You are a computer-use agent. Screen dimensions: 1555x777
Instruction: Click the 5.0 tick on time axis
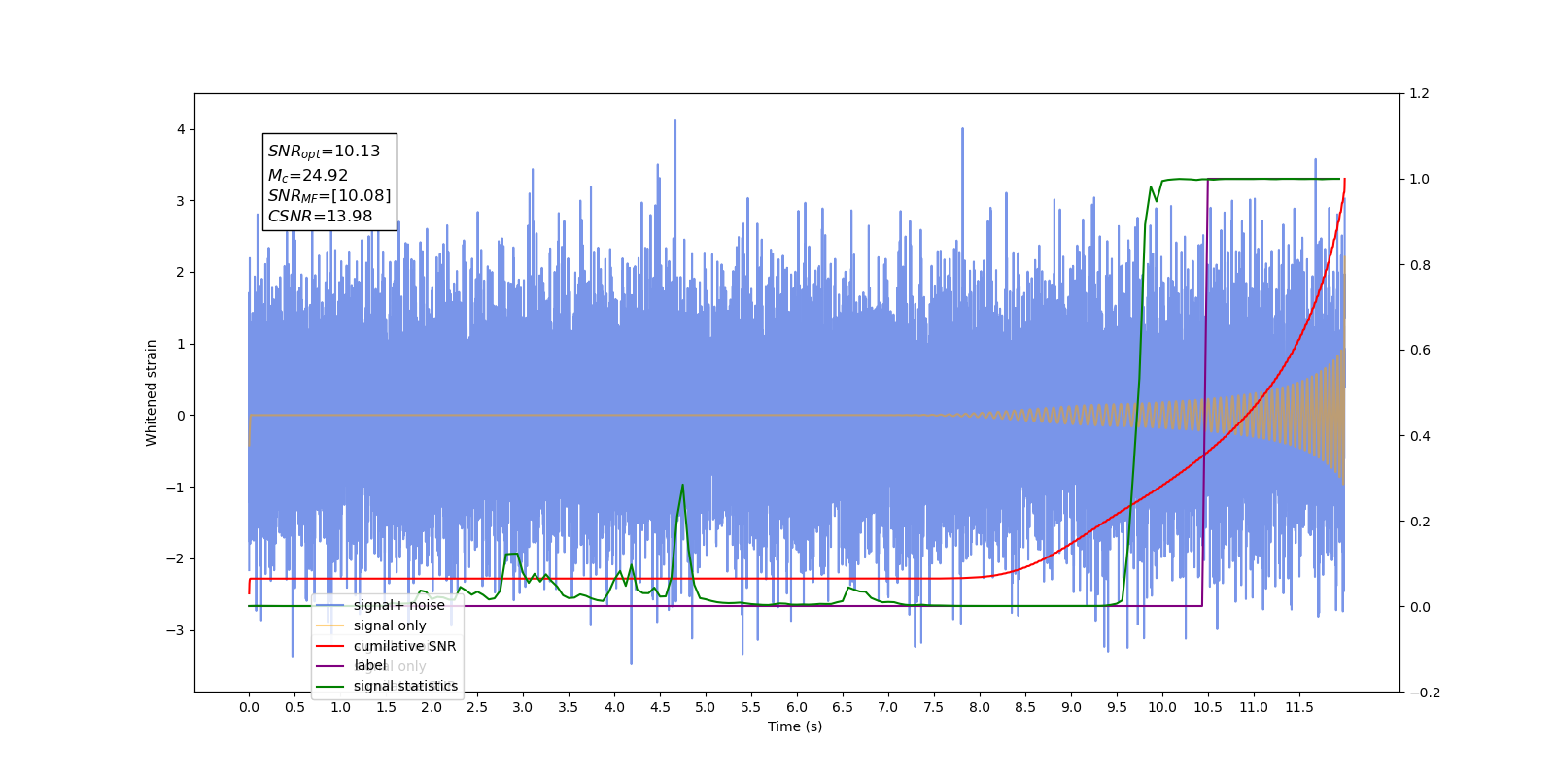tap(706, 707)
